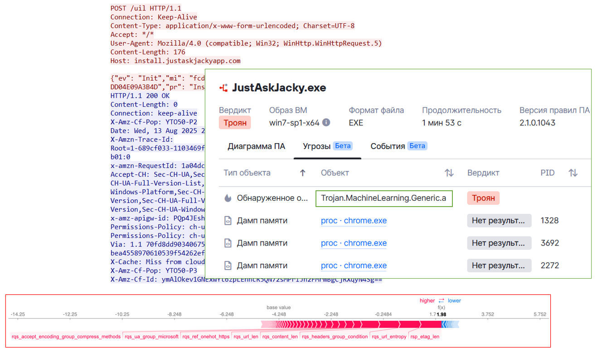Toggle sort order on PID column
Viewport: 597px width, 352px height.
(573, 173)
